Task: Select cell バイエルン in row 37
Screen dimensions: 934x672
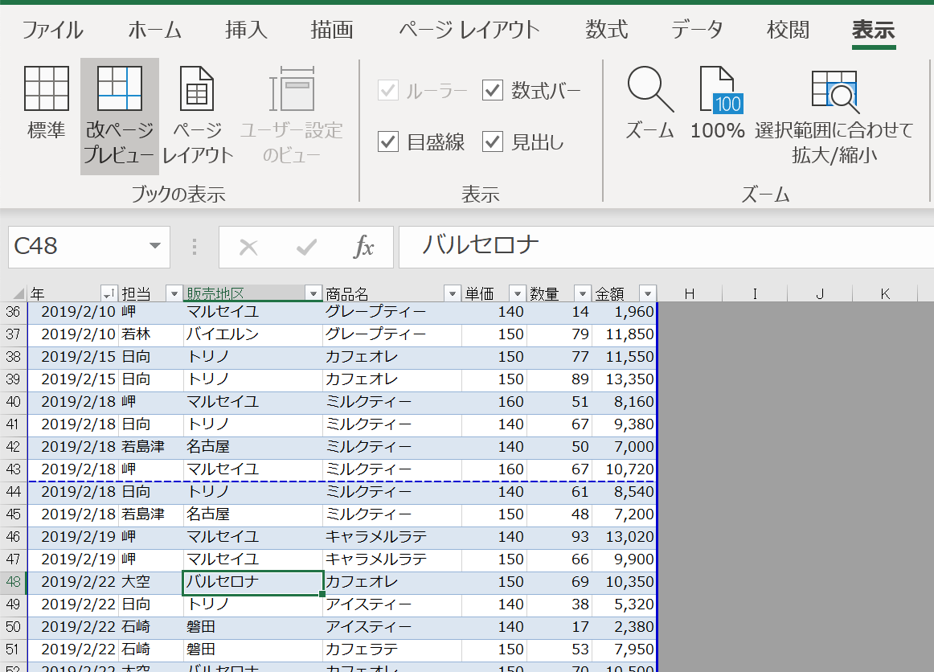Action: click(x=252, y=334)
